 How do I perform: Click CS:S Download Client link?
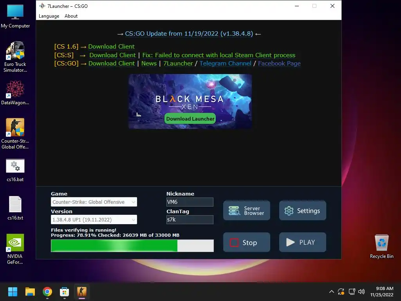point(112,55)
